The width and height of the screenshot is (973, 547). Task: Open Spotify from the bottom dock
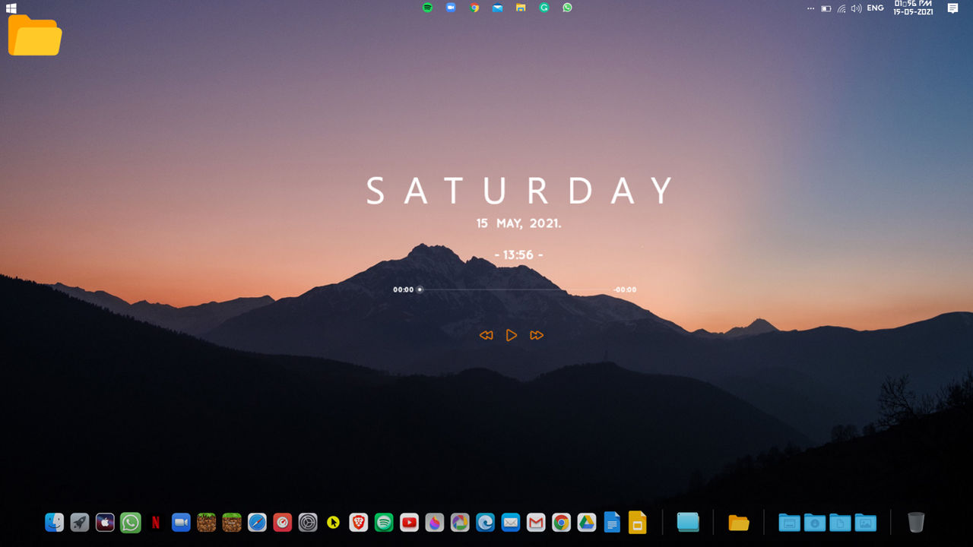point(384,522)
